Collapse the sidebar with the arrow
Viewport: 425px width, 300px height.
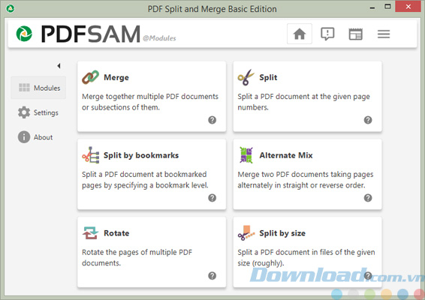[59, 66]
